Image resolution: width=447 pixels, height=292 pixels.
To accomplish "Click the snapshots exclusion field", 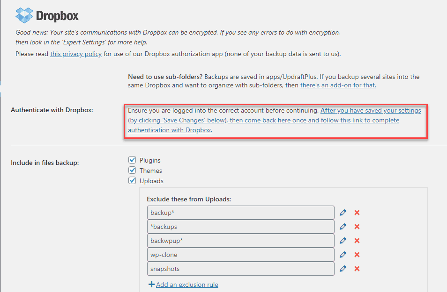I will click(x=241, y=269).
